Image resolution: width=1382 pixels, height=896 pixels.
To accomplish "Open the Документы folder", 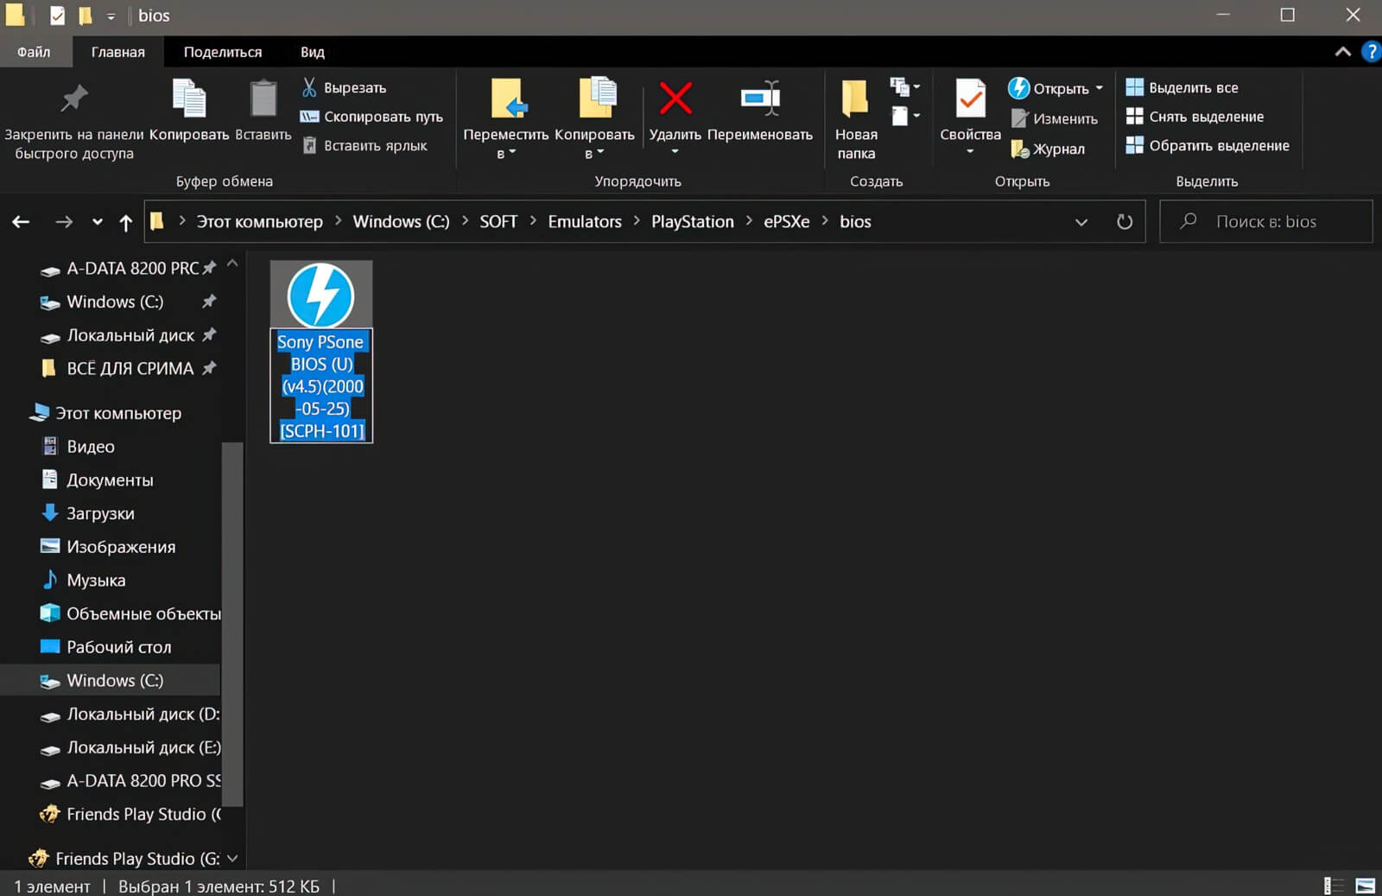I will 97,480.
